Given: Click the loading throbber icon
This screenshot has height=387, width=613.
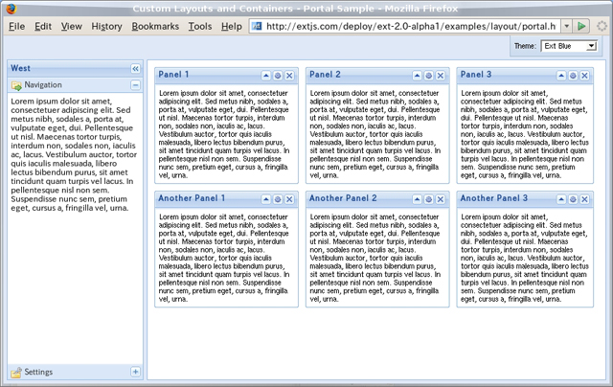Looking at the screenshot, I should click(602, 26).
